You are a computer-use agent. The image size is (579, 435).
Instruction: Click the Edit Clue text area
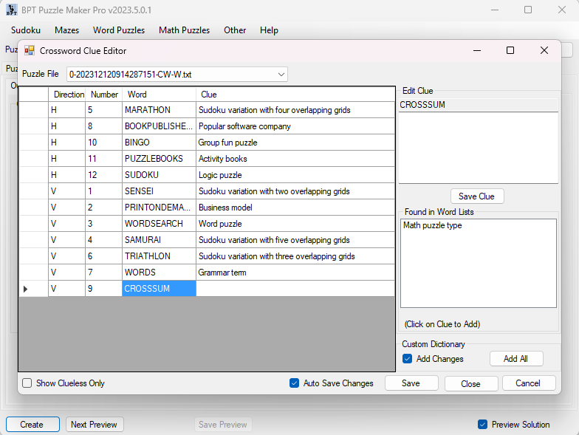[478, 148]
